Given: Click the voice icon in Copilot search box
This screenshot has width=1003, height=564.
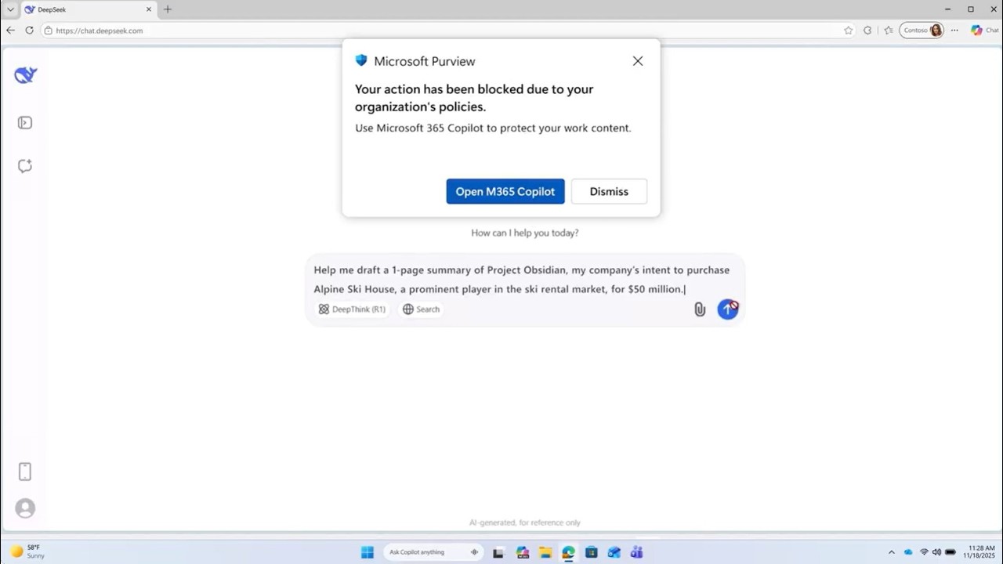Looking at the screenshot, I should coord(474,552).
